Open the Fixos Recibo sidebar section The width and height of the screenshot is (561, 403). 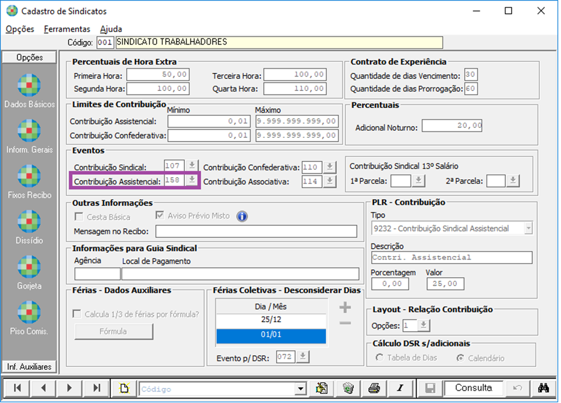tap(29, 182)
